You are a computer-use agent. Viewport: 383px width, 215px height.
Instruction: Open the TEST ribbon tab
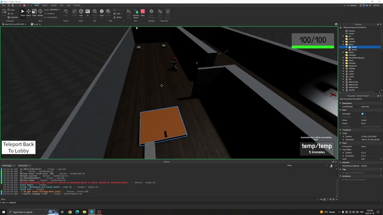[61, 5]
